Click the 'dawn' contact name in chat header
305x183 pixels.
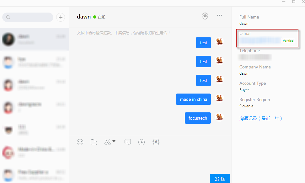(x=84, y=17)
